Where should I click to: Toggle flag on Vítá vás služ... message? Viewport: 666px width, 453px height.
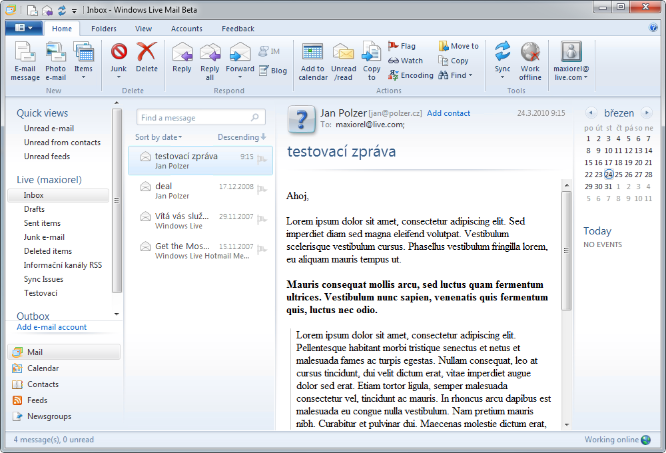(x=262, y=220)
